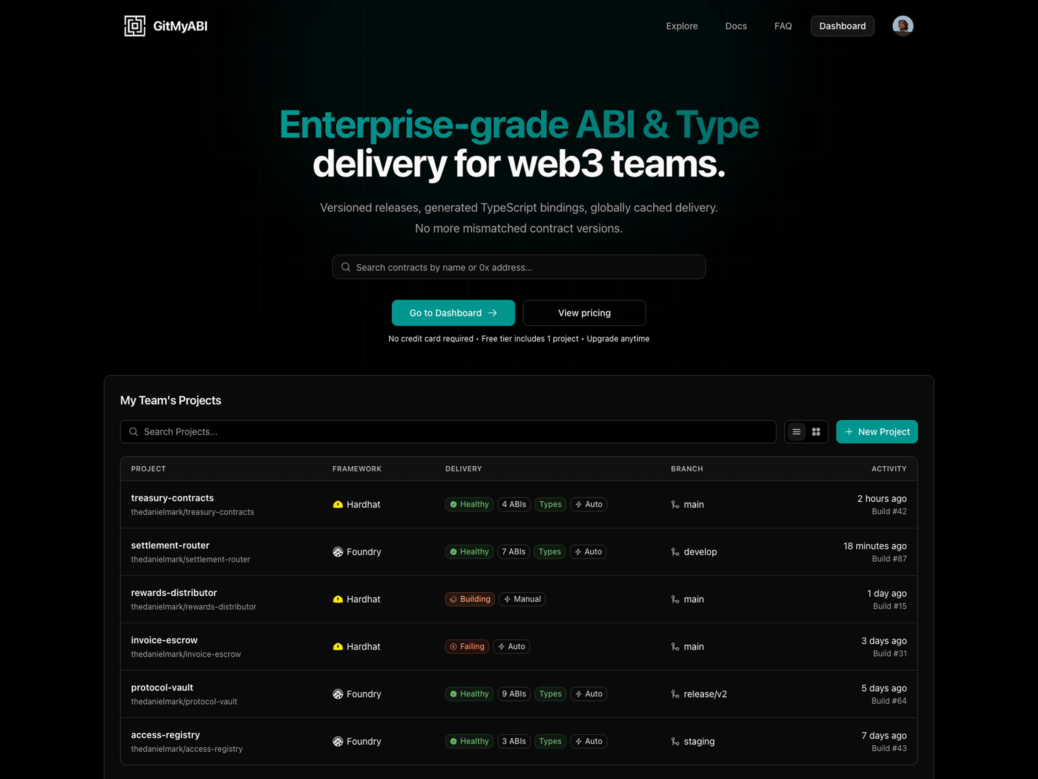Click the View pricing button
This screenshot has height=779, width=1038.
click(x=584, y=313)
